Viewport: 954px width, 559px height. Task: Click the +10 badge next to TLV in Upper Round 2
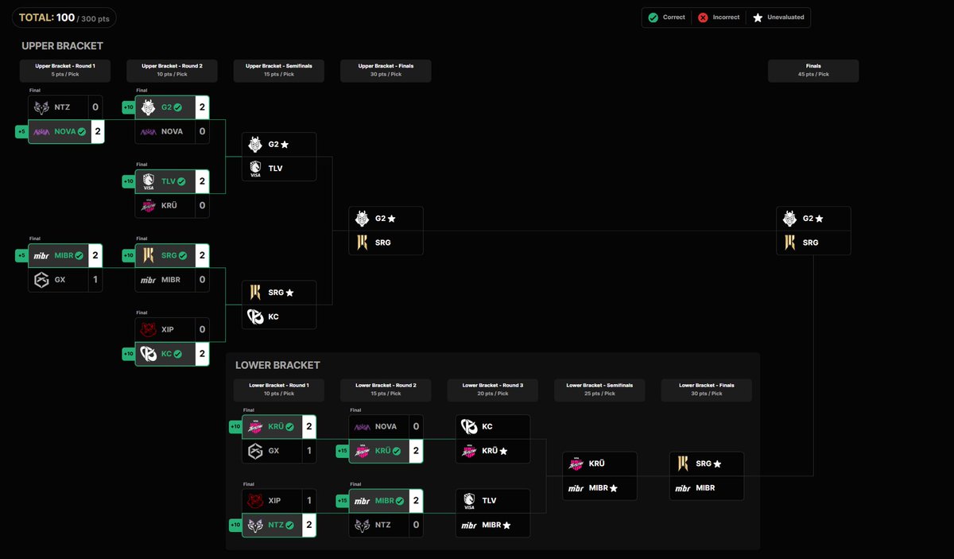coord(128,181)
